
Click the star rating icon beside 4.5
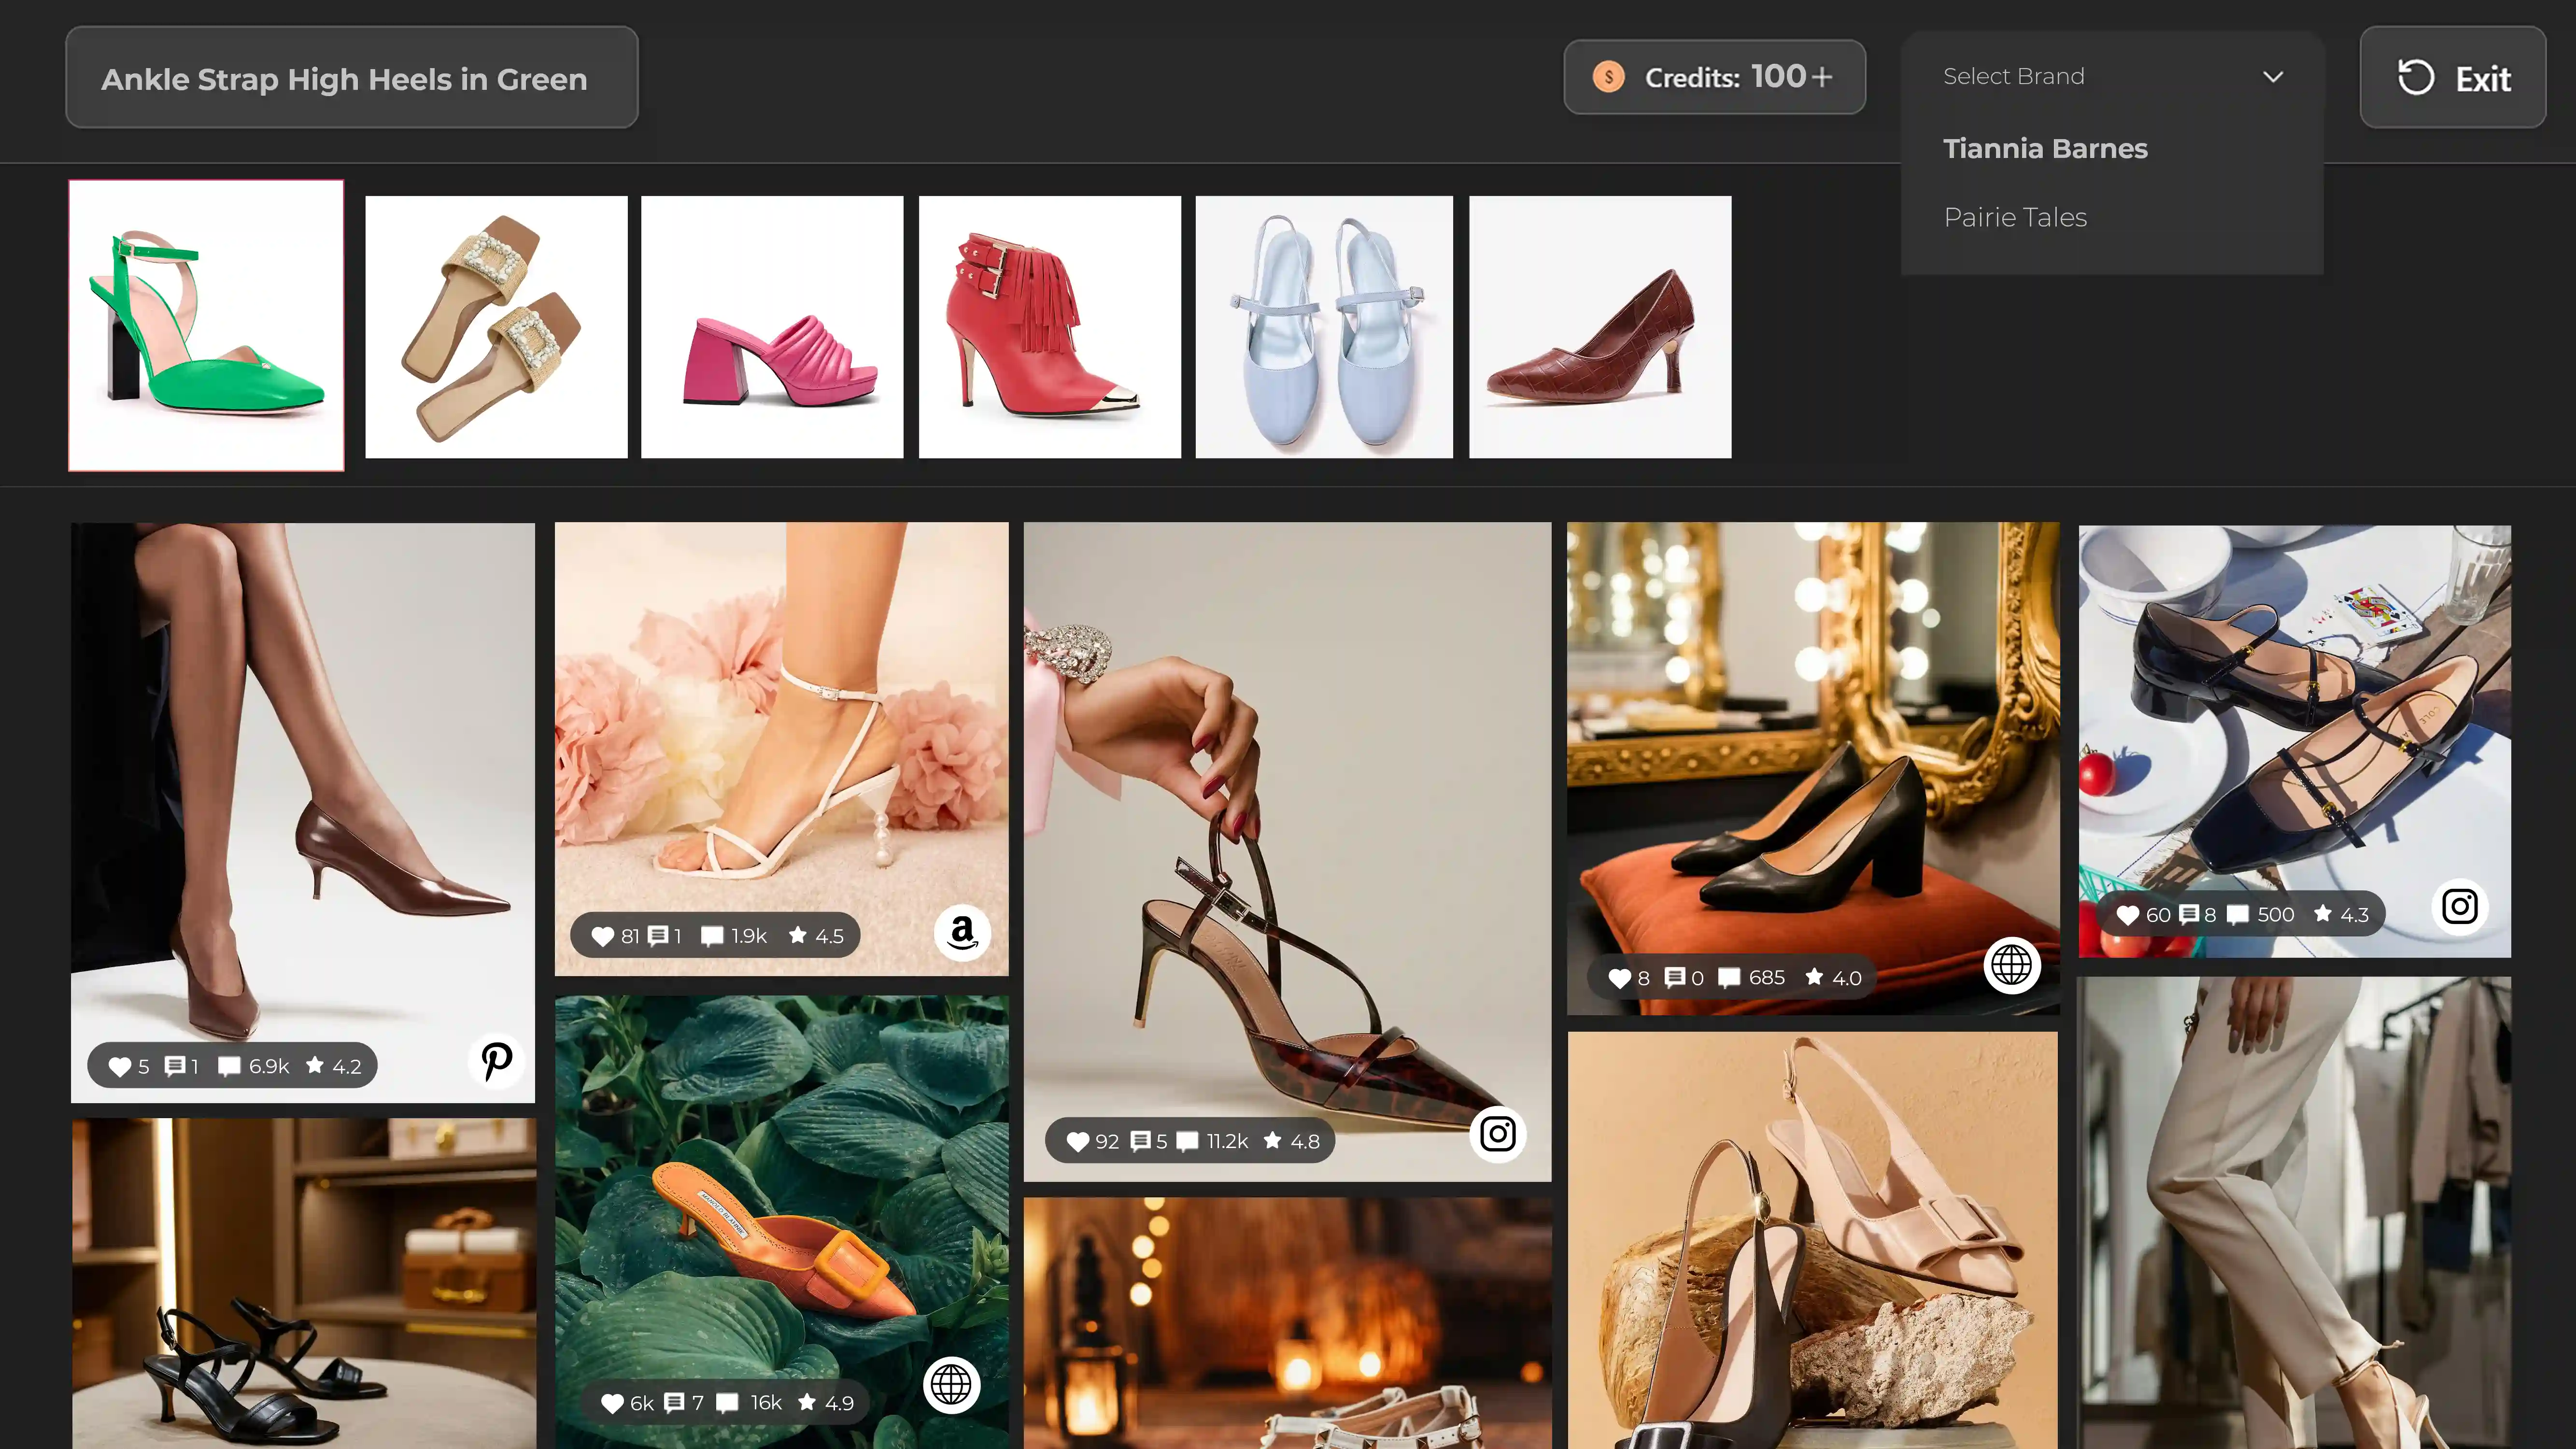798,934
